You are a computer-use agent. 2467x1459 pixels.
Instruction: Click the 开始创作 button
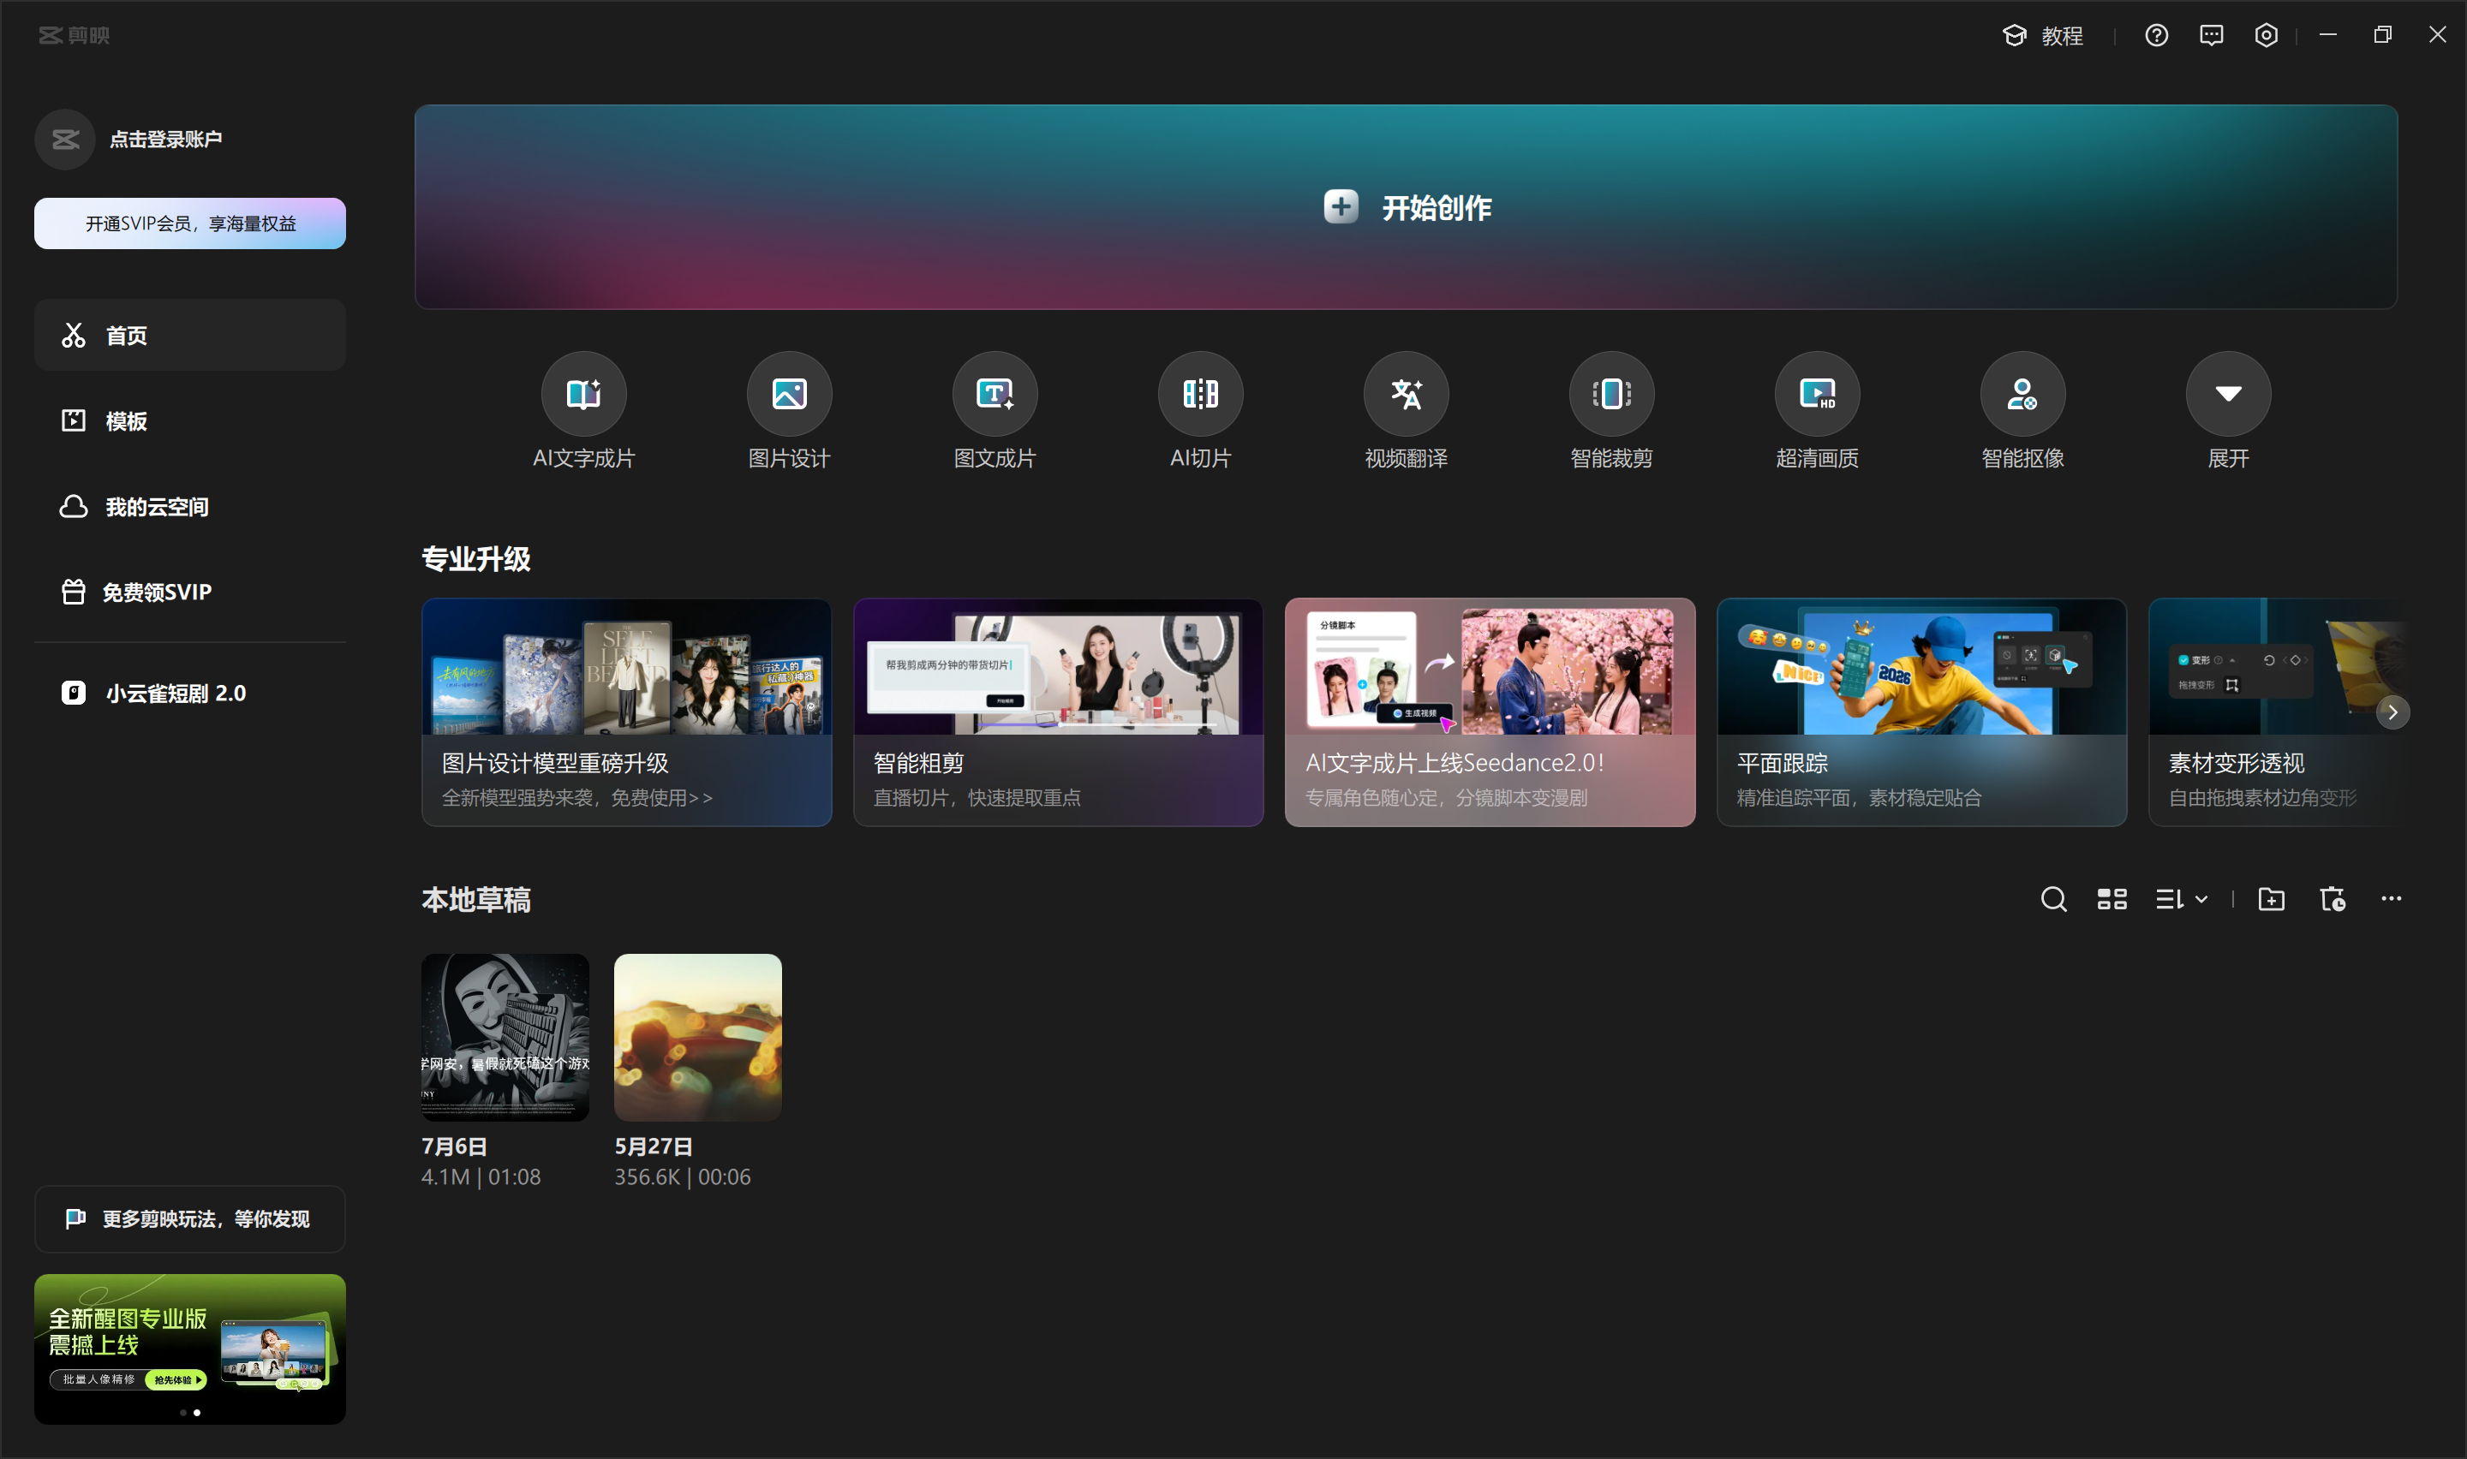[1405, 206]
